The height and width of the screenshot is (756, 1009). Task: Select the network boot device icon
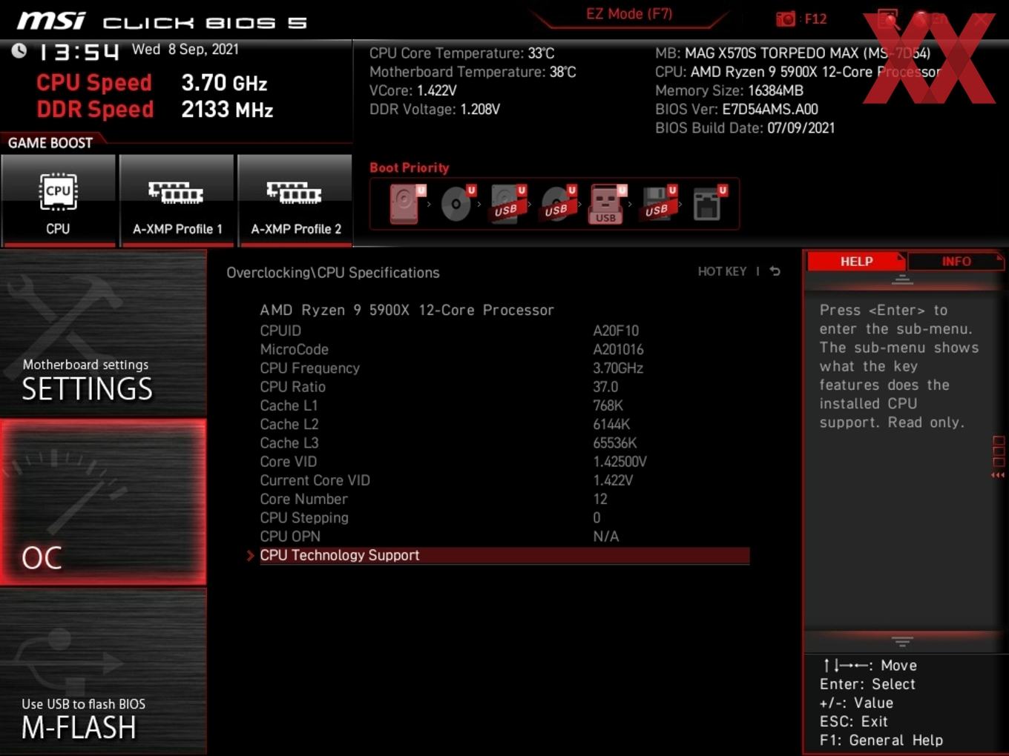[709, 204]
